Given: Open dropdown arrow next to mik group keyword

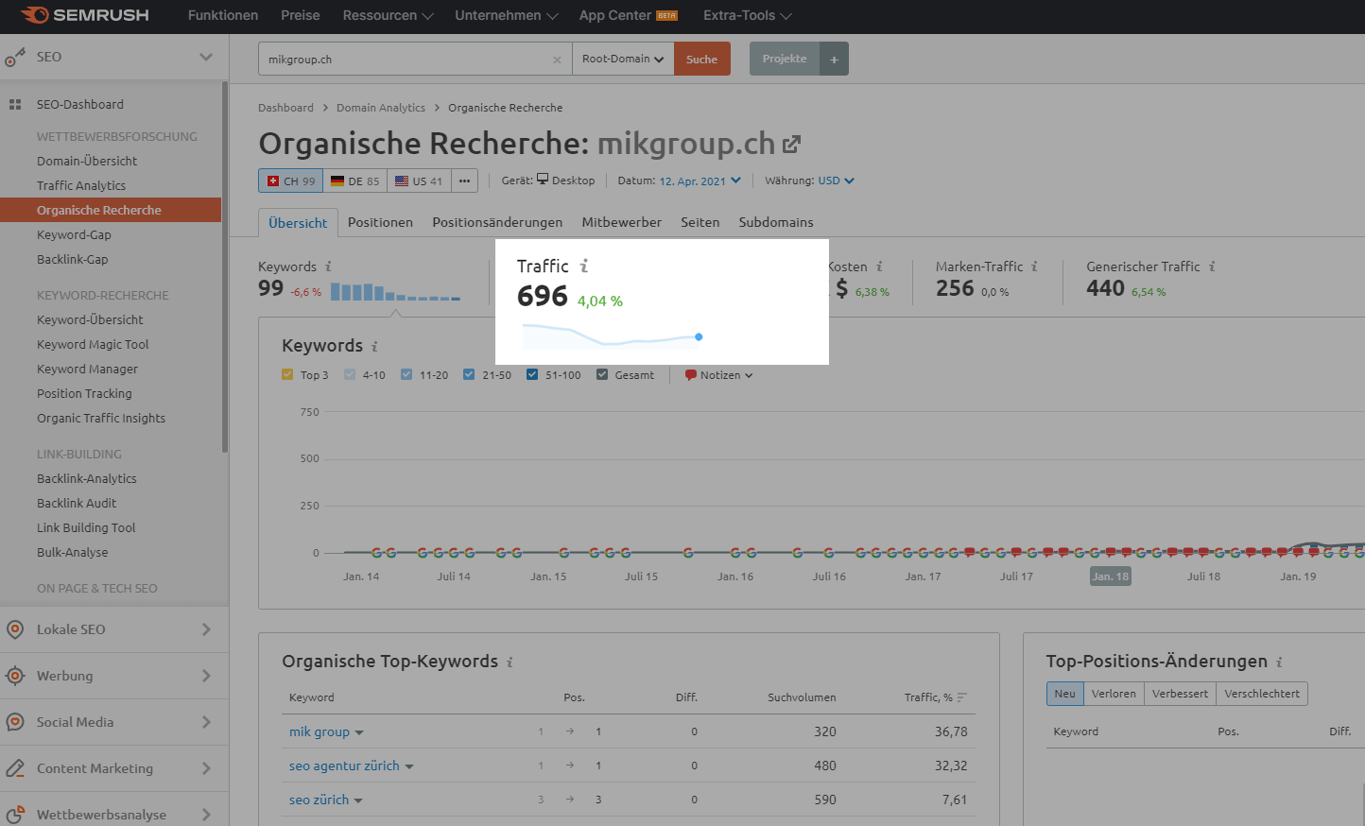Looking at the screenshot, I should point(359,732).
